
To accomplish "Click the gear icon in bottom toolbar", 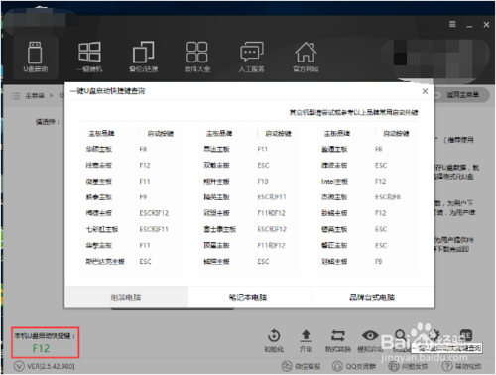I will click(434, 335).
